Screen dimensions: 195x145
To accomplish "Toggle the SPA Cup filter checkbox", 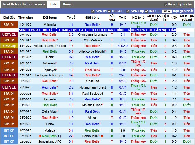I will [x=128, y=11].
